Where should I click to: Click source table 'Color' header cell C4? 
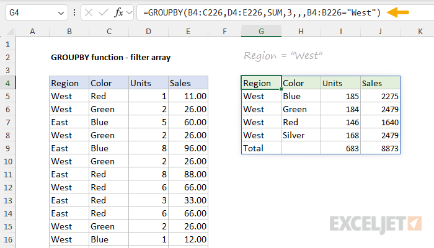pos(108,83)
